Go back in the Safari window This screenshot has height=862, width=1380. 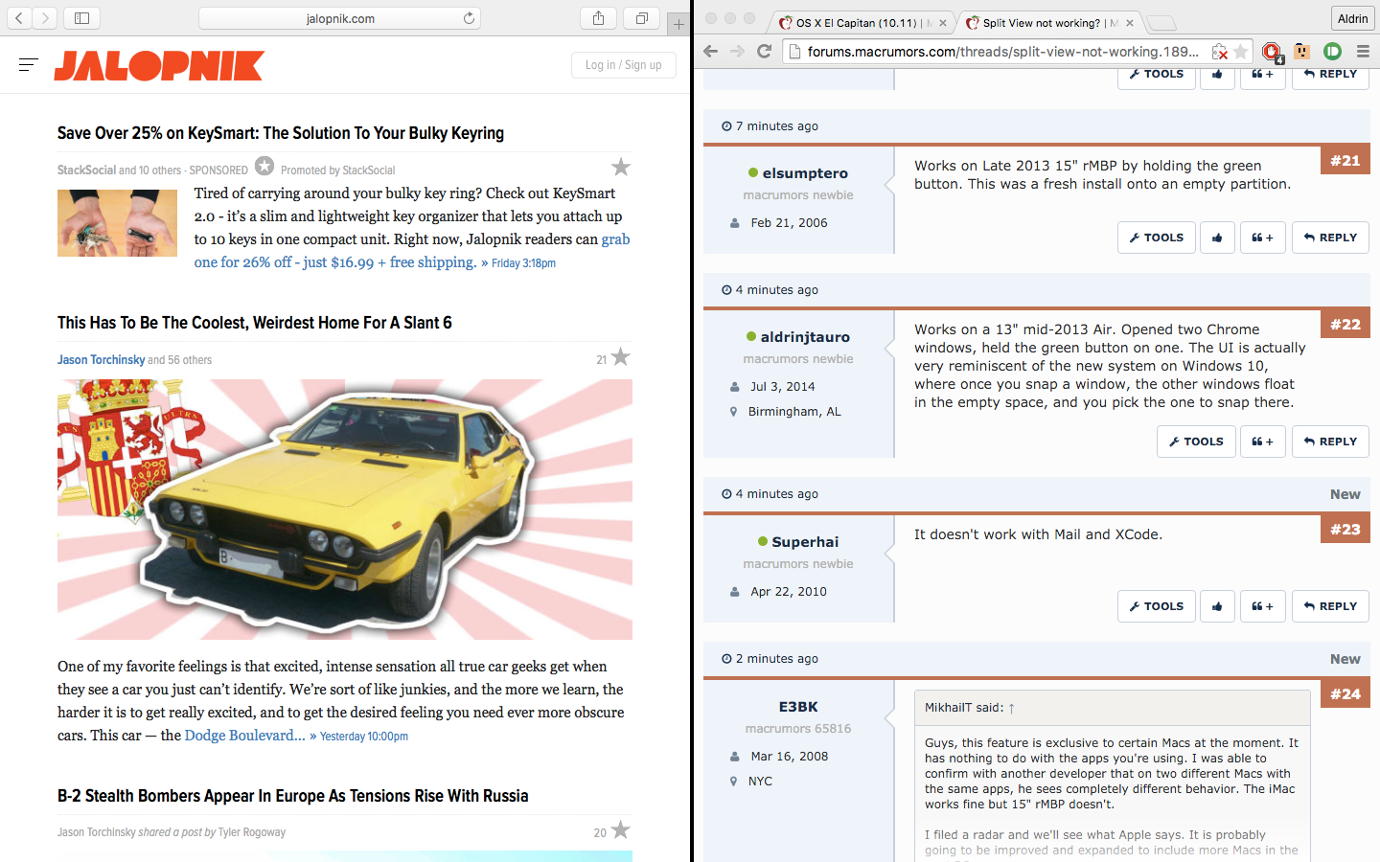(x=19, y=18)
